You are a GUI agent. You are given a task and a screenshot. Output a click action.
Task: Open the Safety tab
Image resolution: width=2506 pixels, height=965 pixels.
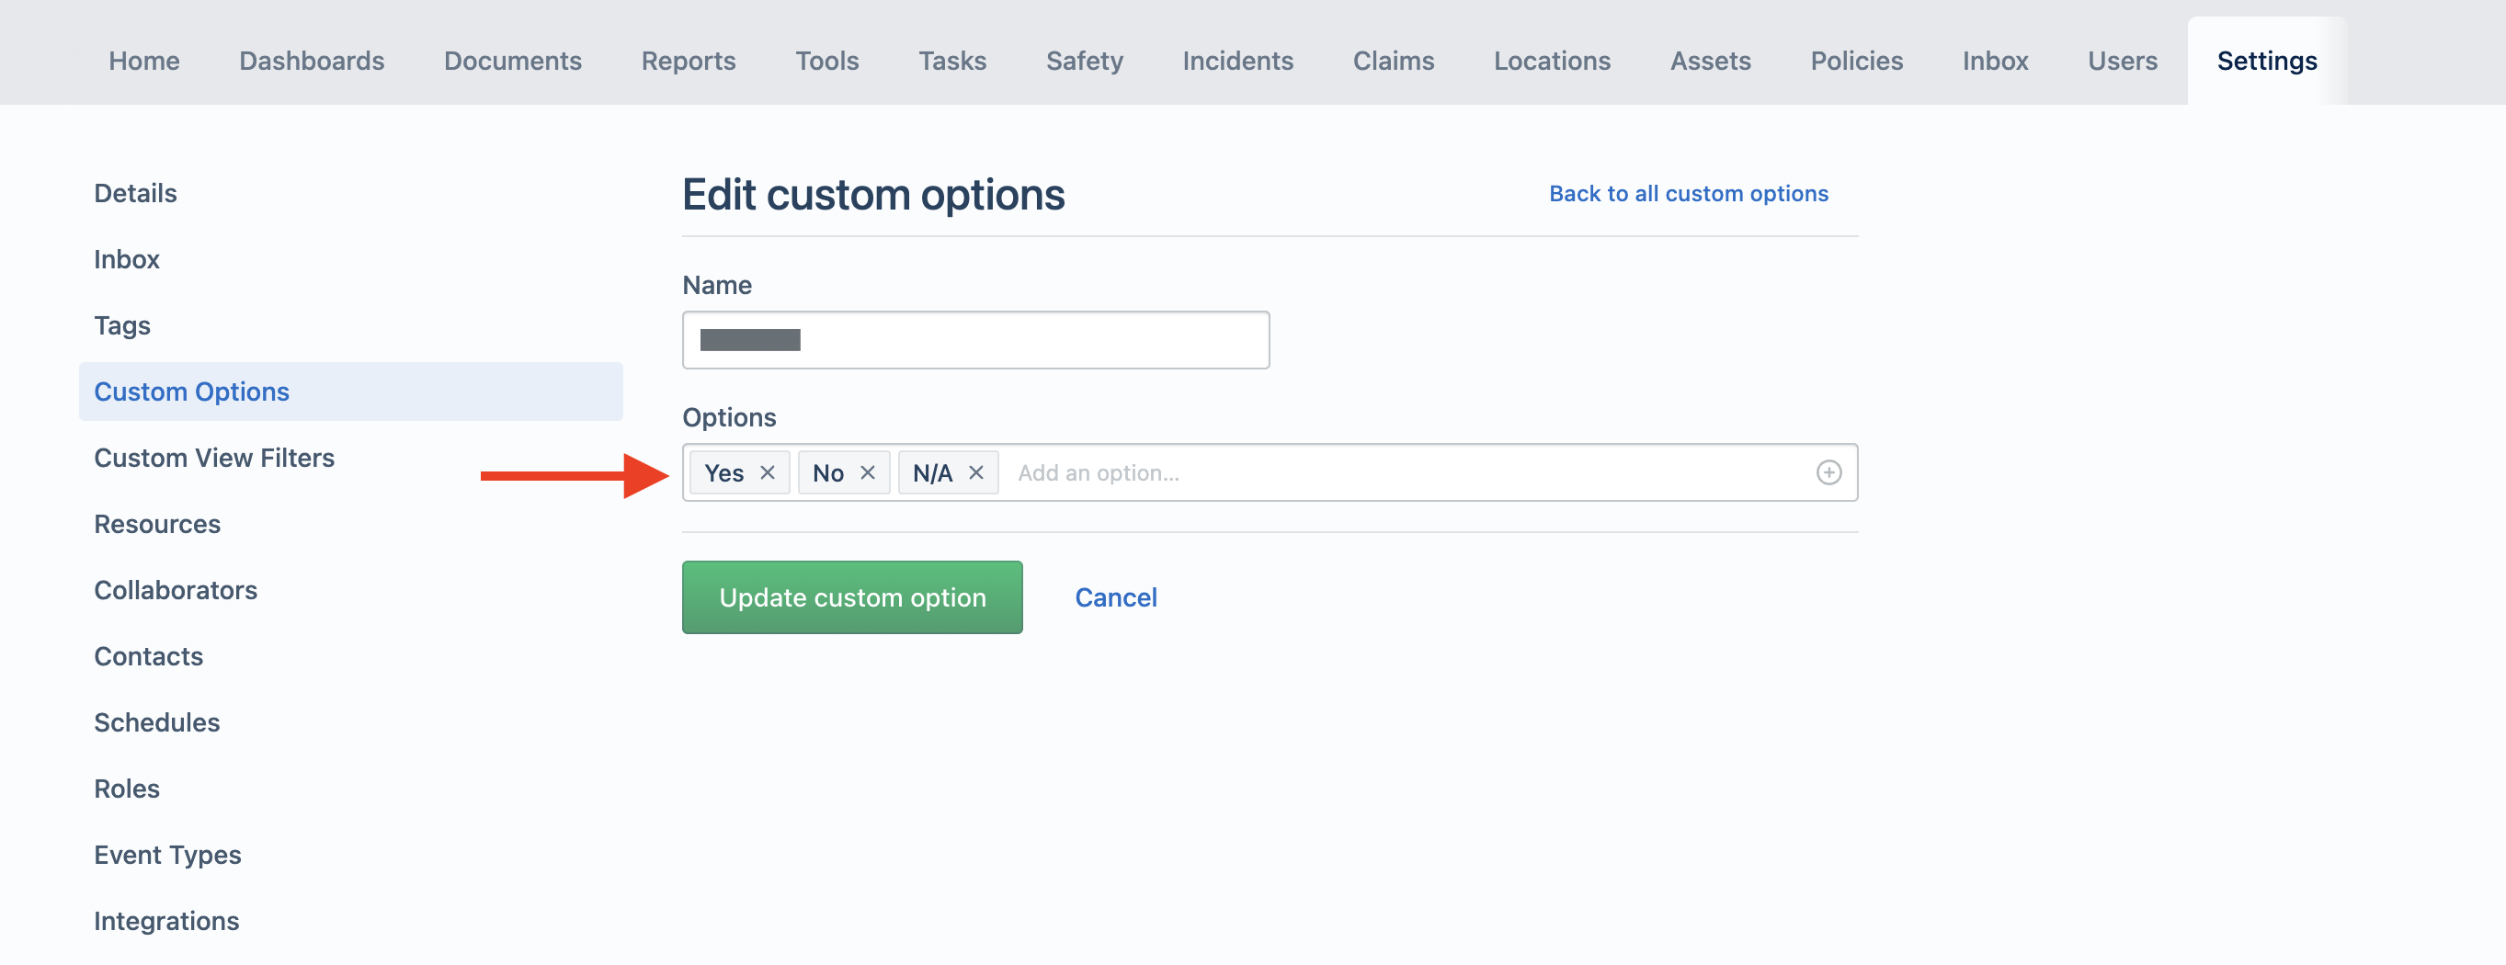pos(1084,61)
